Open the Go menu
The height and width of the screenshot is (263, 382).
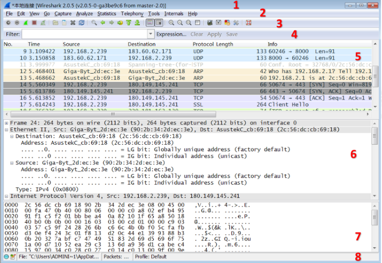click(x=47, y=14)
